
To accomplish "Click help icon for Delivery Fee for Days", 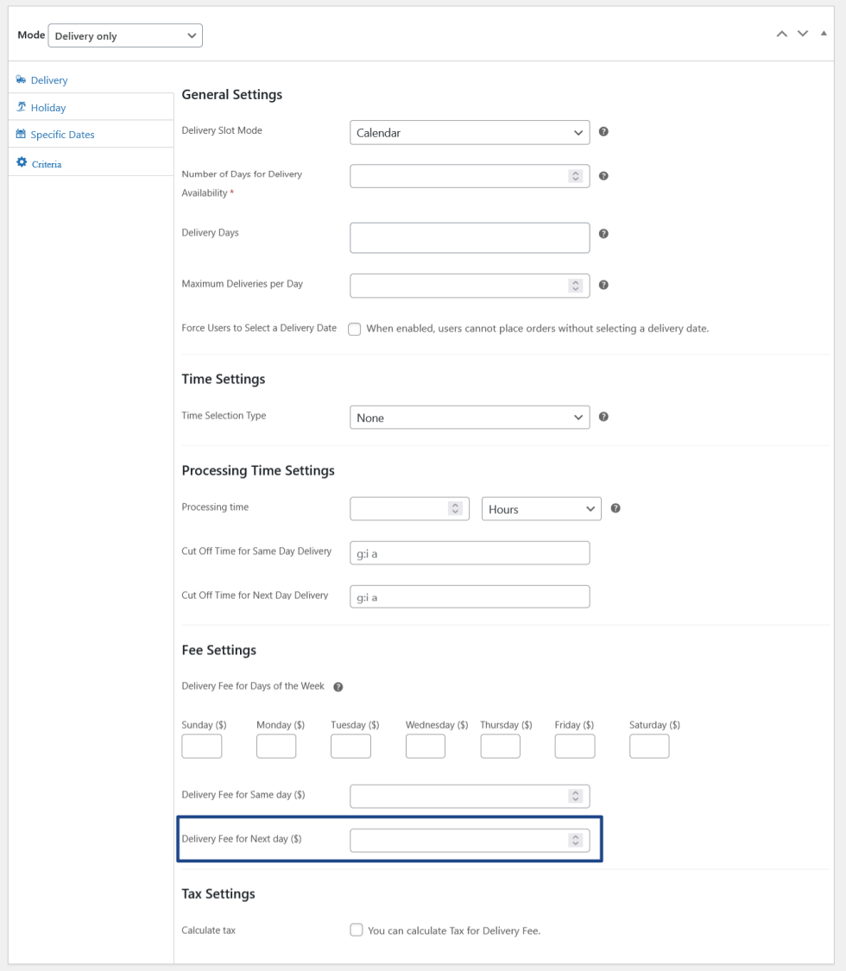I will [338, 687].
